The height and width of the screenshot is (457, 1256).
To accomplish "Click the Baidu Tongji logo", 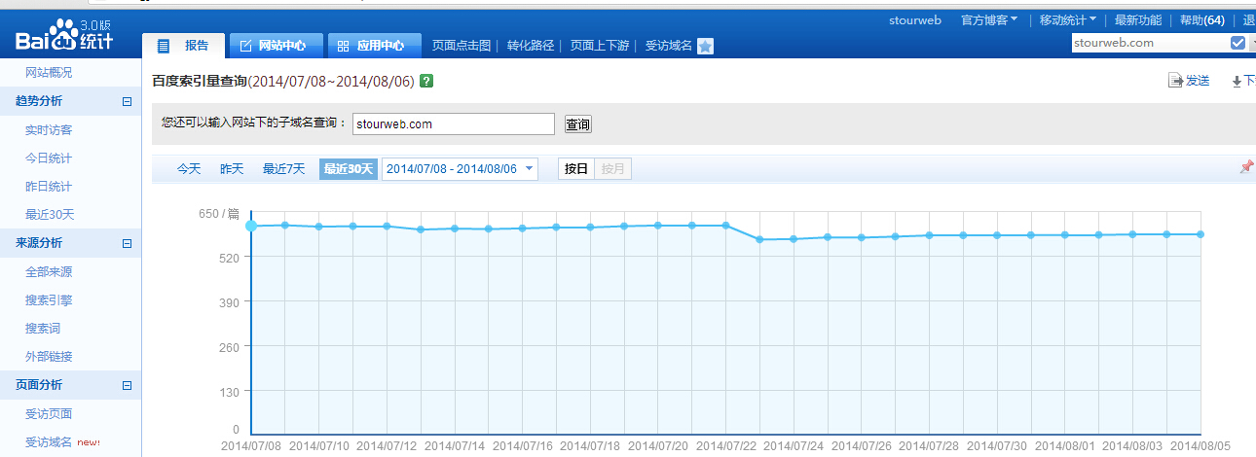I will 64,35.
